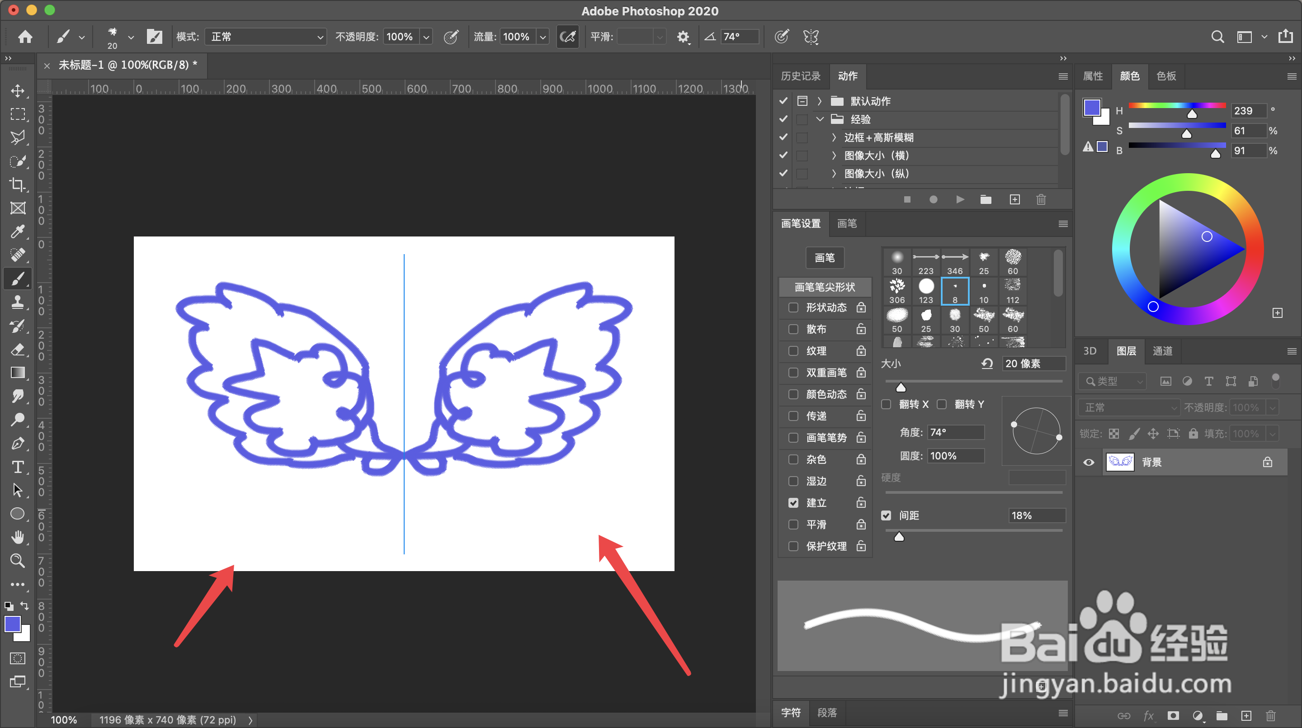This screenshot has height=728, width=1302.
Task: Open smoothing options gear icon
Action: (683, 36)
